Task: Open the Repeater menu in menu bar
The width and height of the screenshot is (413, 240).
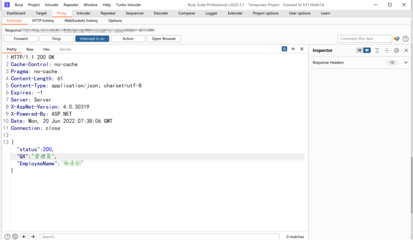Action: coord(71,5)
